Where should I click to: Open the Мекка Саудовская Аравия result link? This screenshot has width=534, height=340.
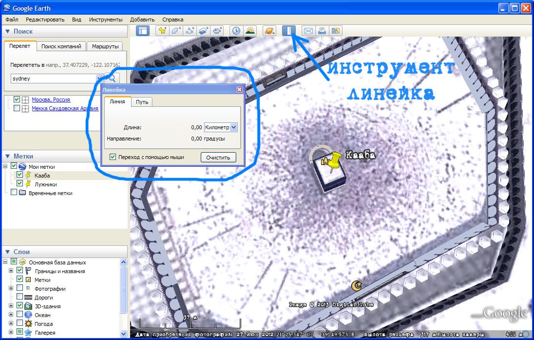[65, 108]
